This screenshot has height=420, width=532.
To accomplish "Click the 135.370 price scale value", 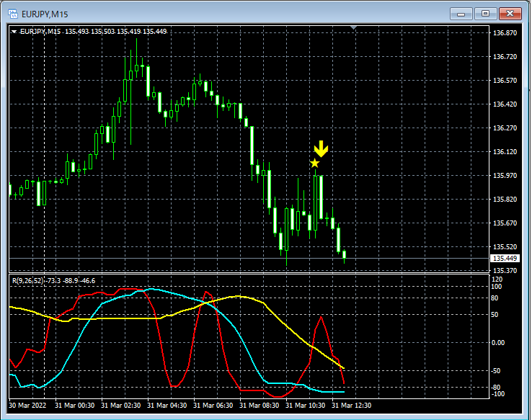I will (505, 270).
